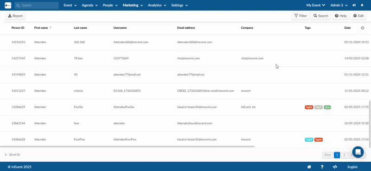Click green User tag in FiveSix row
Image resolution: width=371 pixels, height=171 pixels.
327,107
